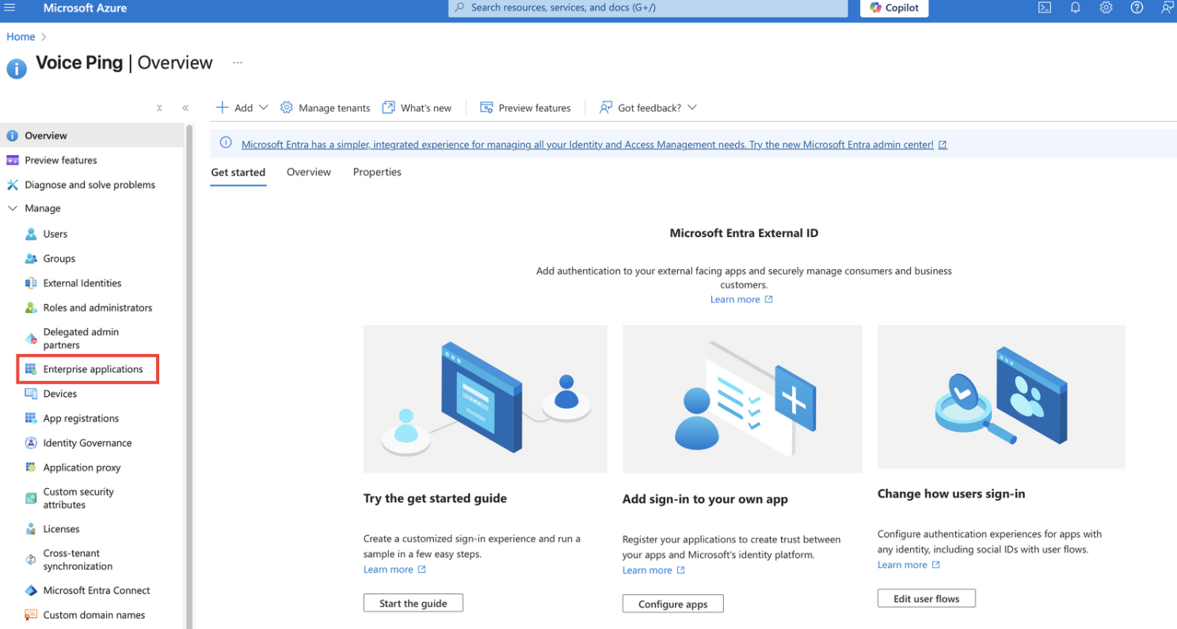Screen dimensions: 1177x629
Task: Select Users in the Manage sidebar
Action: point(55,234)
